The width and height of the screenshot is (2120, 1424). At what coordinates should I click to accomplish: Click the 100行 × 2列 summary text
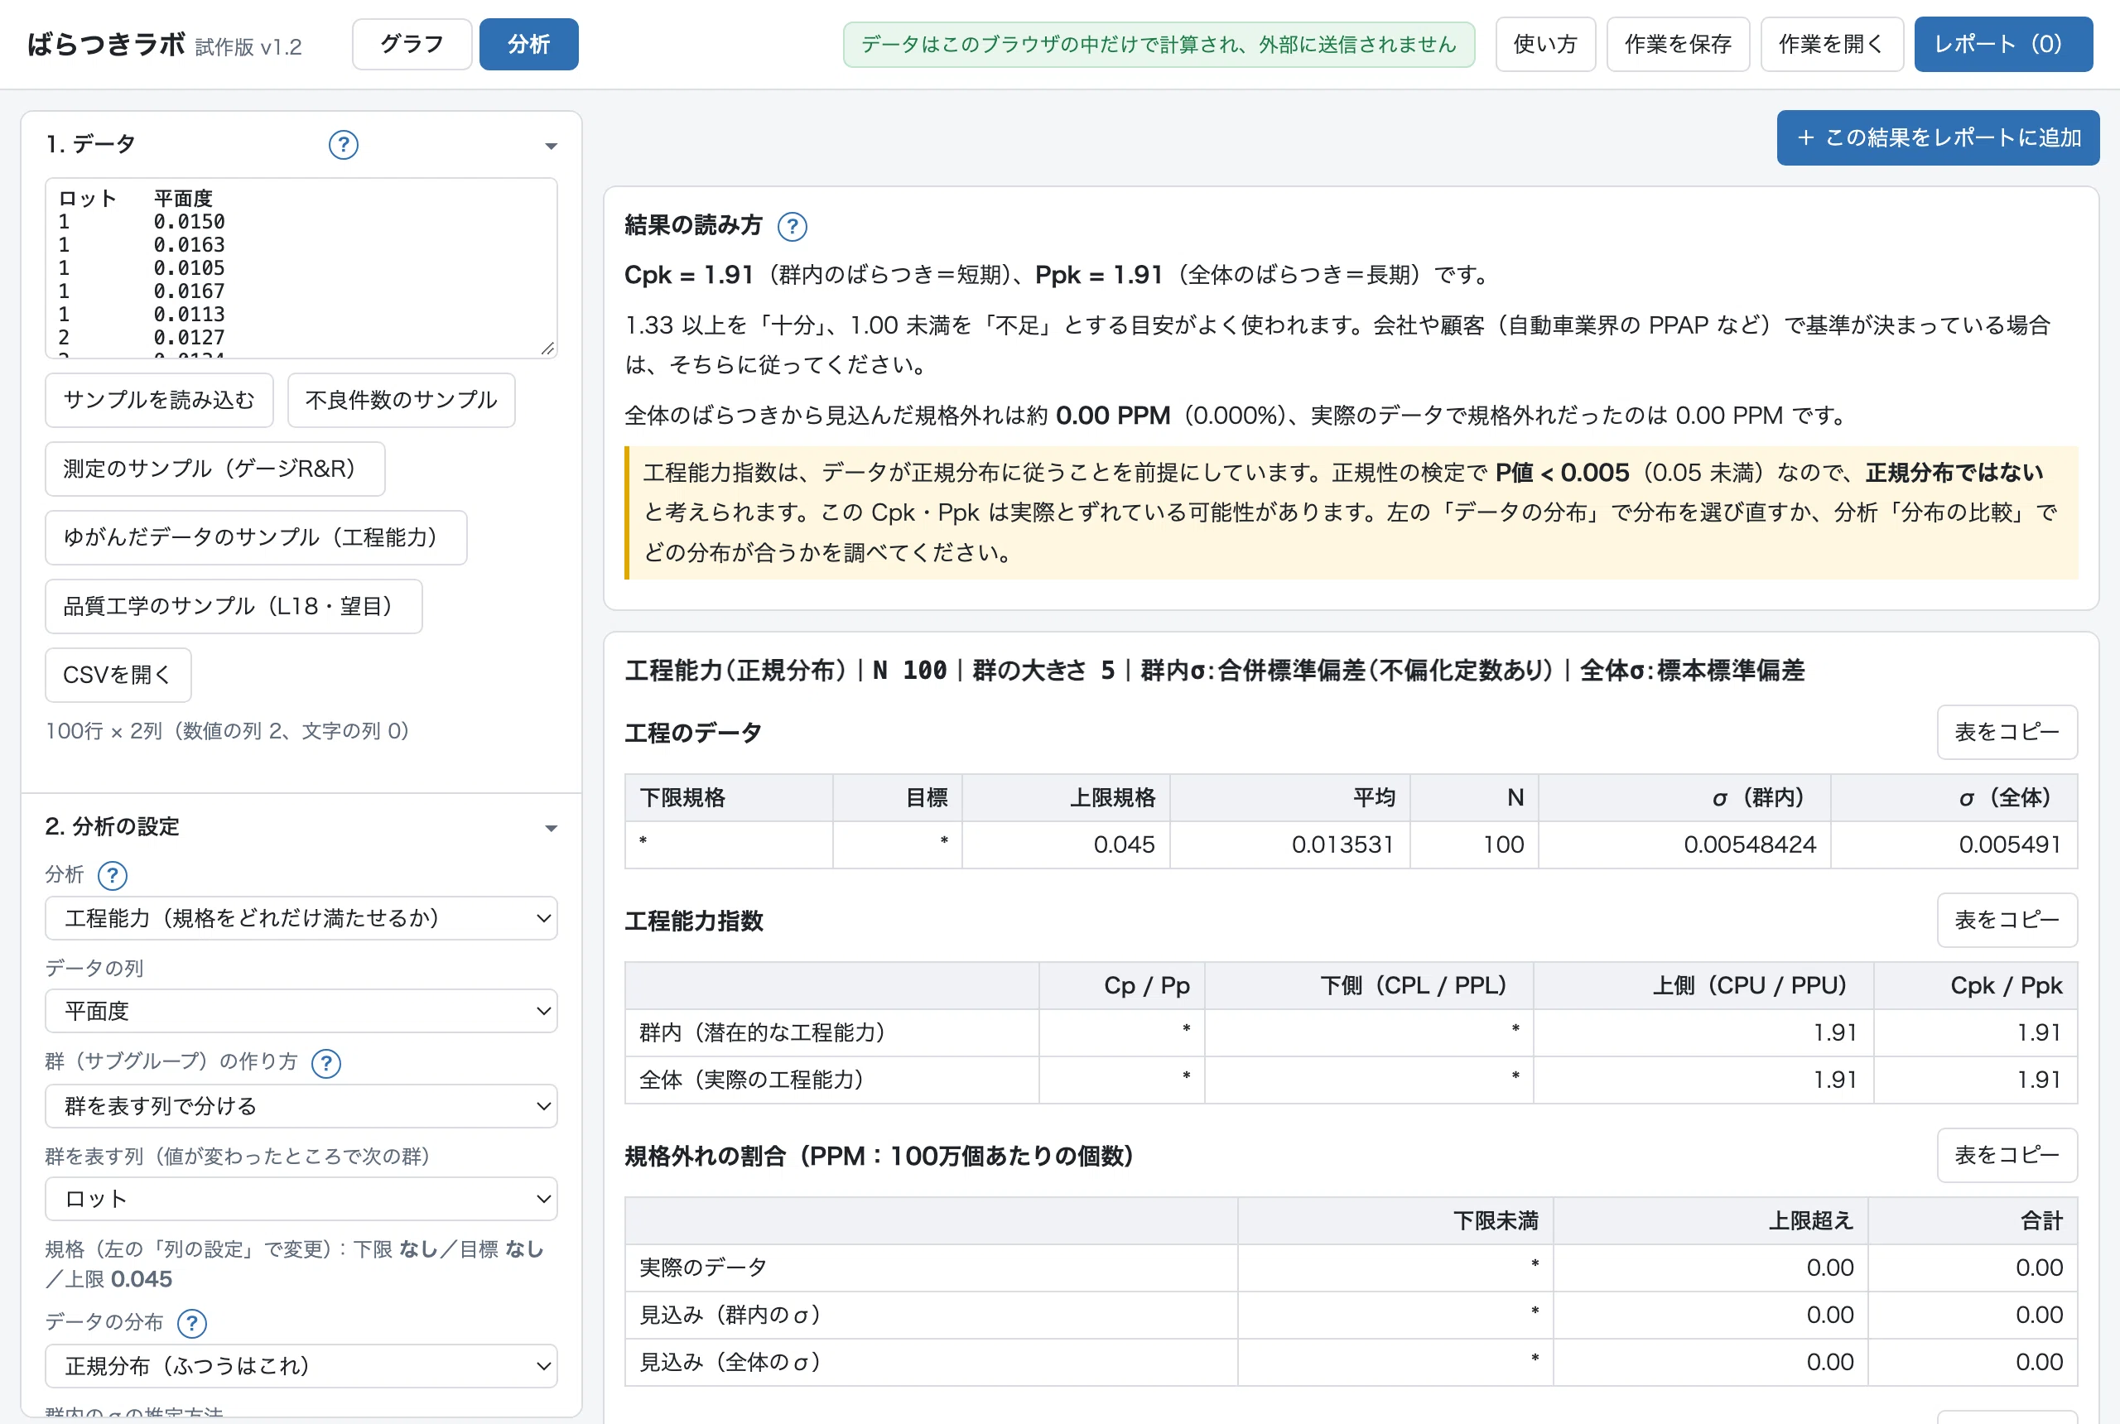coord(227,731)
